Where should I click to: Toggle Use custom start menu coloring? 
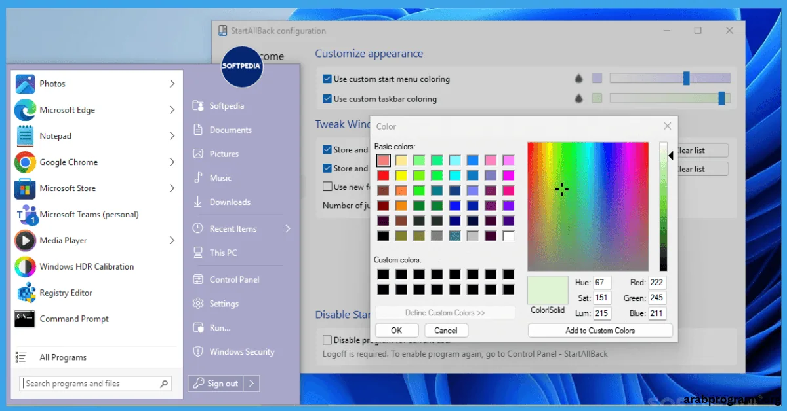click(327, 79)
